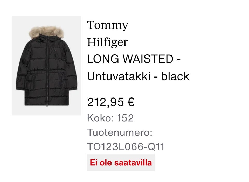
Task: Select the product code TO123L066-Q11
Action: pyautogui.click(x=126, y=147)
